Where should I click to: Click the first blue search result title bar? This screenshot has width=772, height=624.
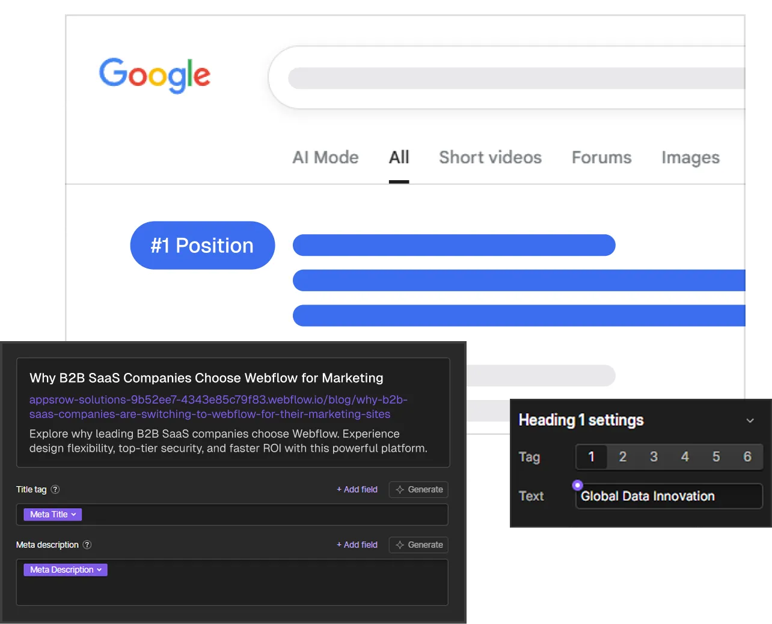[454, 245]
